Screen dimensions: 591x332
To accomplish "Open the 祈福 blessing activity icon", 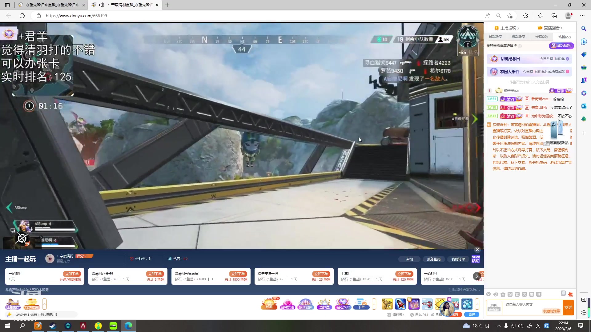I will pyautogui.click(x=269, y=304).
